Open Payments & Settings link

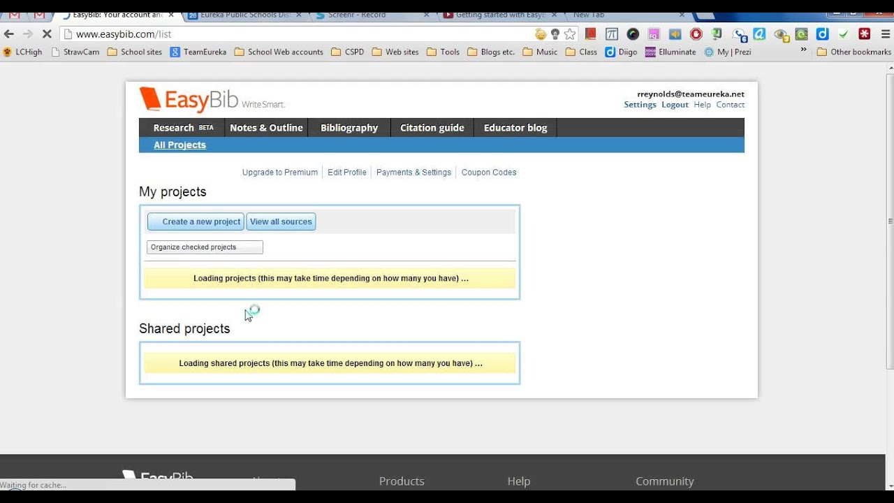[413, 173]
